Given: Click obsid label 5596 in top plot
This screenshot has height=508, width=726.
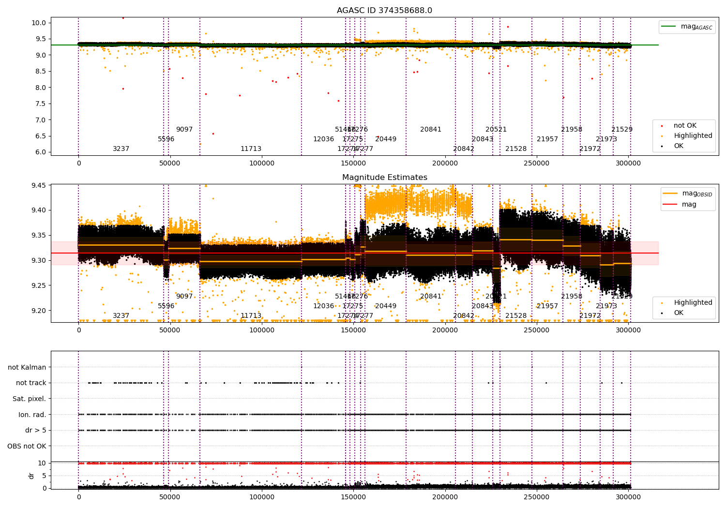Looking at the screenshot, I should pyautogui.click(x=166, y=139).
